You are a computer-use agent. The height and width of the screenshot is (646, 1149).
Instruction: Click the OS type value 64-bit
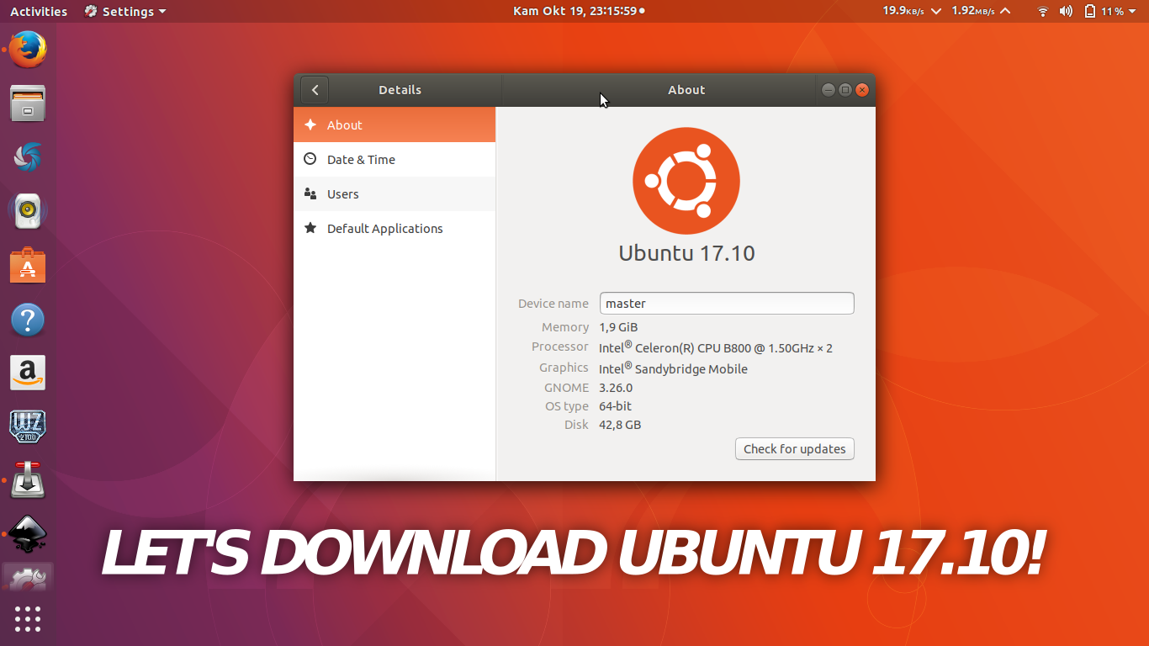pos(616,406)
